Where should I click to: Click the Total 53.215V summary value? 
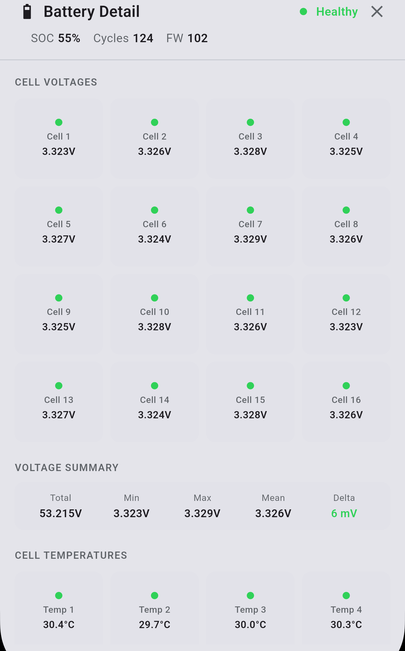coord(61,513)
